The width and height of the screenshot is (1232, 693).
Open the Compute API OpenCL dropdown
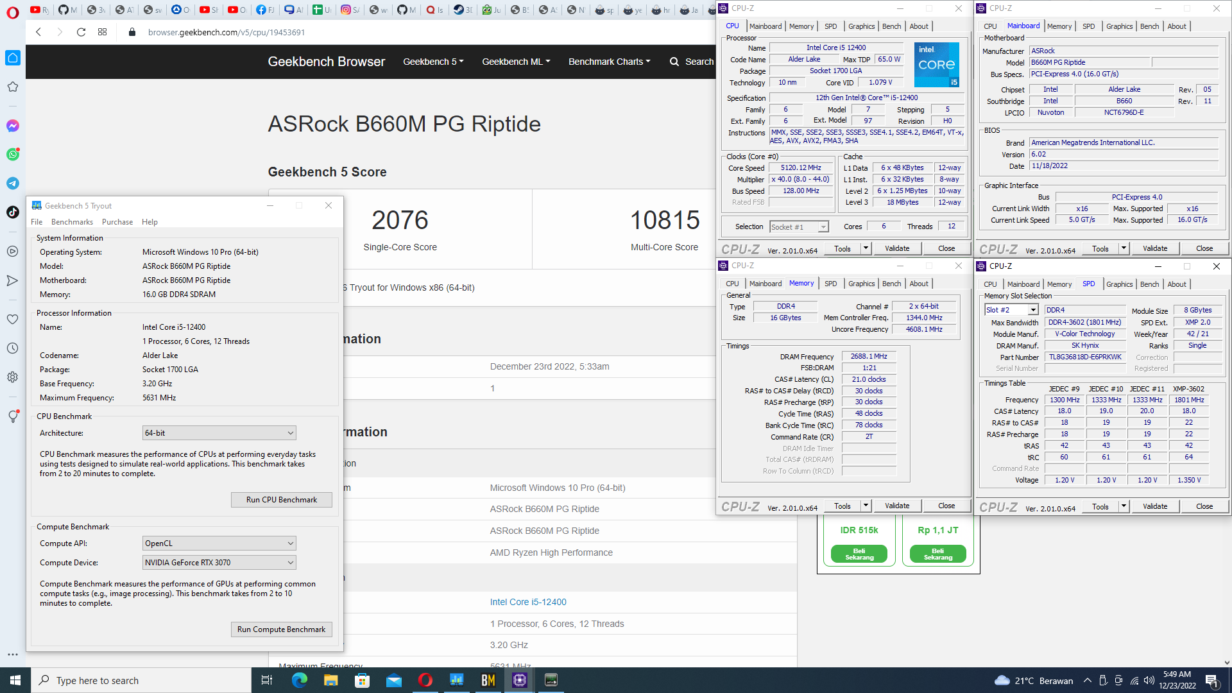click(x=219, y=543)
